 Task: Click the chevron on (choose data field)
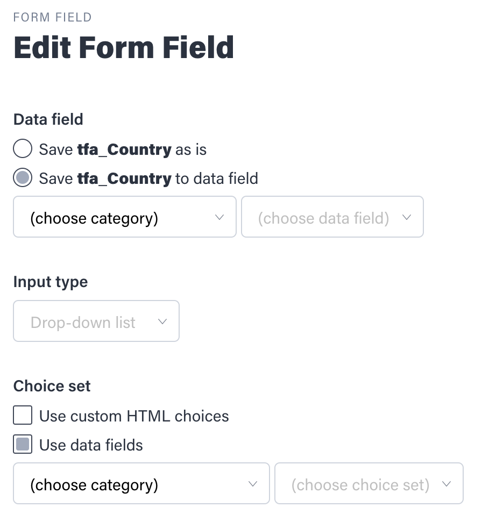[x=407, y=217]
